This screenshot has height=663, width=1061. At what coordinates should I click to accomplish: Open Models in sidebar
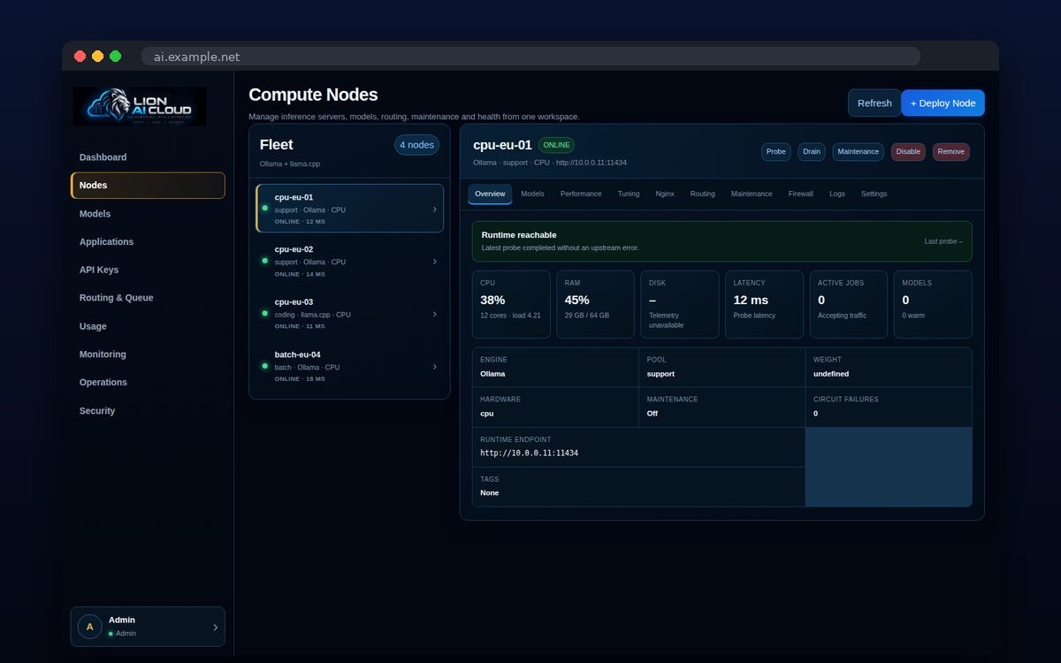pos(148,214)
